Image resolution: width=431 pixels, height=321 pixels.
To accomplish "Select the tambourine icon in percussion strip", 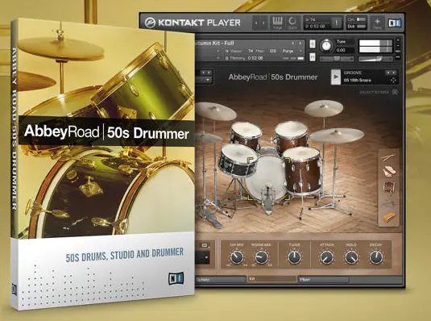I will coord(389,188).
